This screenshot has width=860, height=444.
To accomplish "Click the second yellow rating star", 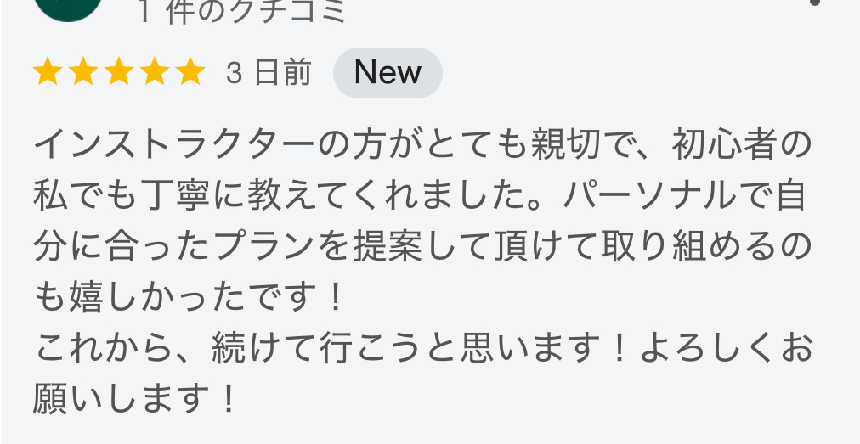I will [x=82, y=72].
